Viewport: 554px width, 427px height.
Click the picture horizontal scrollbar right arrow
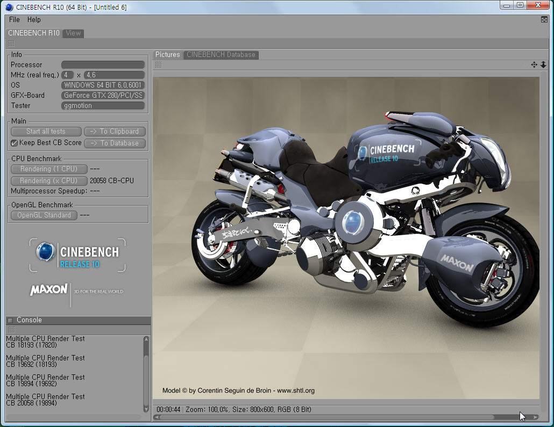[536, 417]
